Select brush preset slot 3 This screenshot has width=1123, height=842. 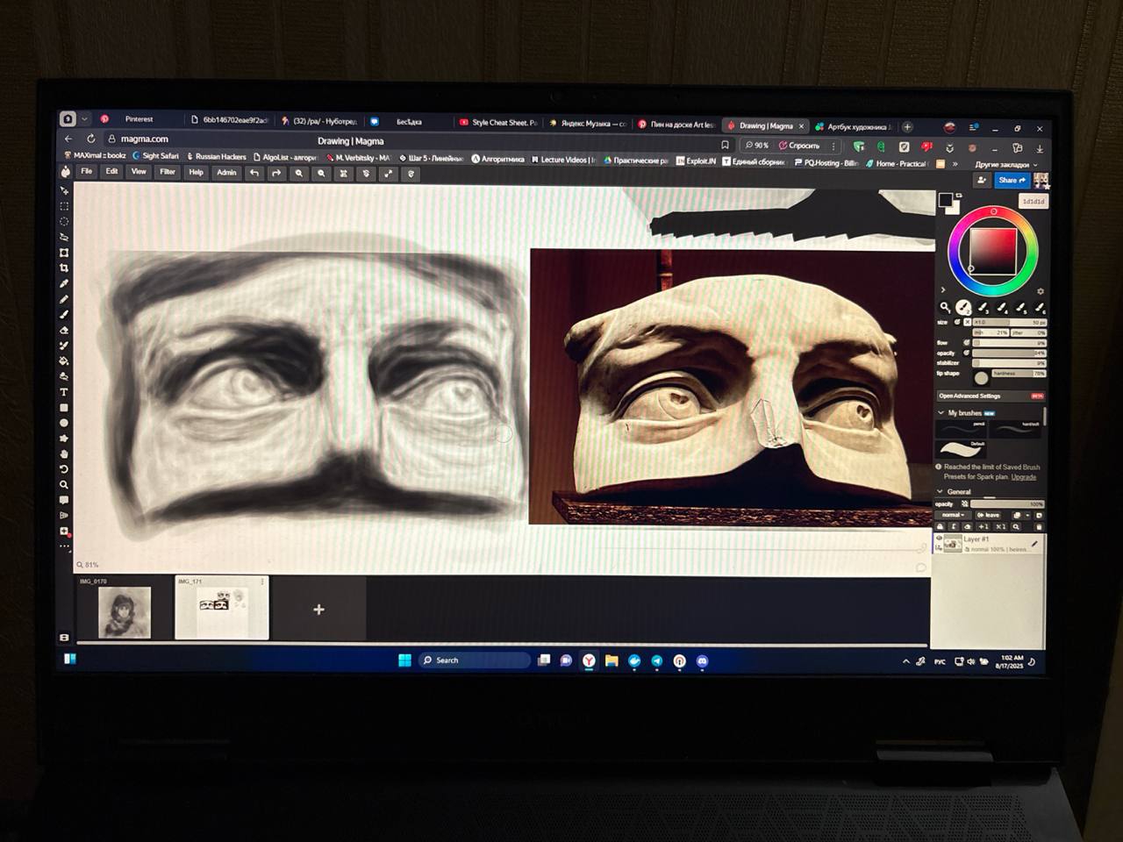(983, 307)
